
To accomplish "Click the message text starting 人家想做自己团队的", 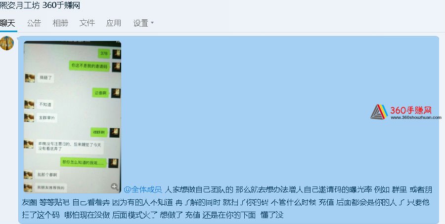I will coord(226,202).
